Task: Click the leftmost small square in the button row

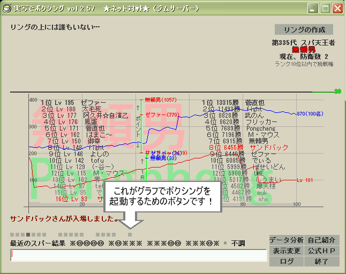Action: point(12,234)
